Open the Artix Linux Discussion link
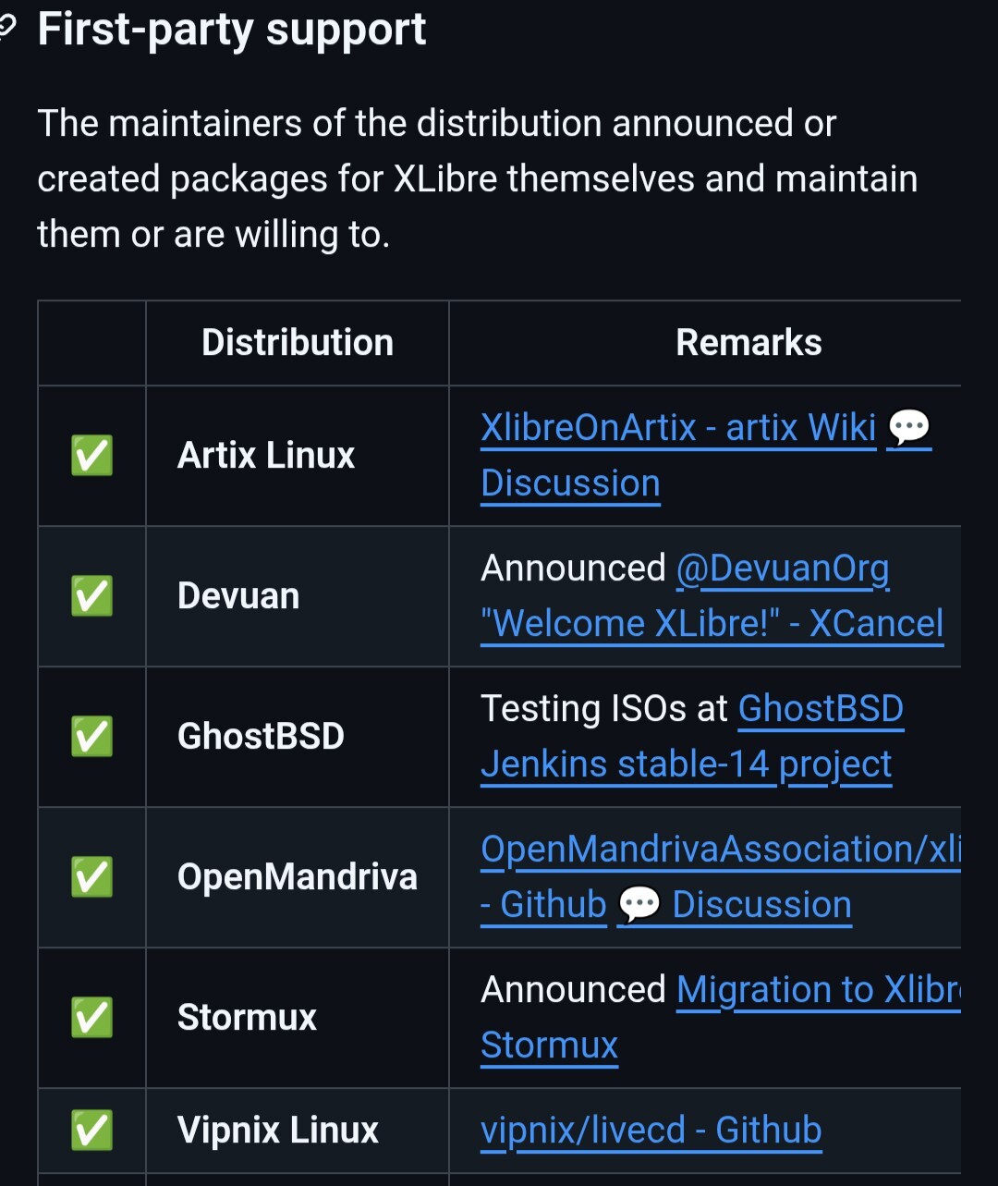The width and height of the screenshot is (998, 1186). coord(570,483)
